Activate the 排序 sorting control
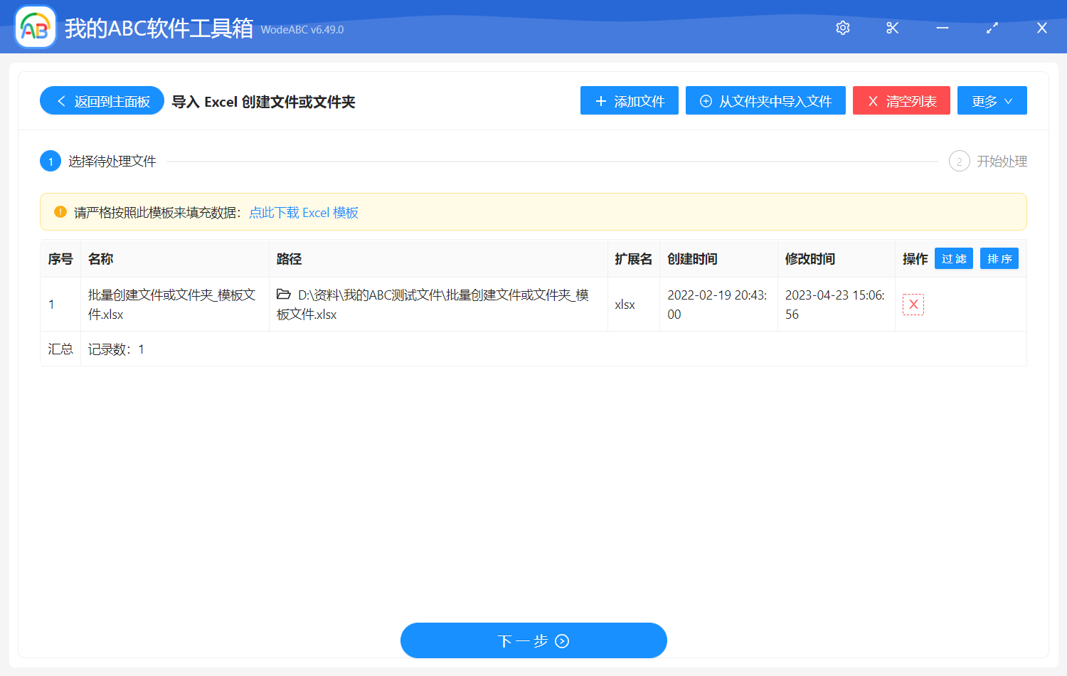The height and width of the screenshot is (676, 1067). (999, 258)
